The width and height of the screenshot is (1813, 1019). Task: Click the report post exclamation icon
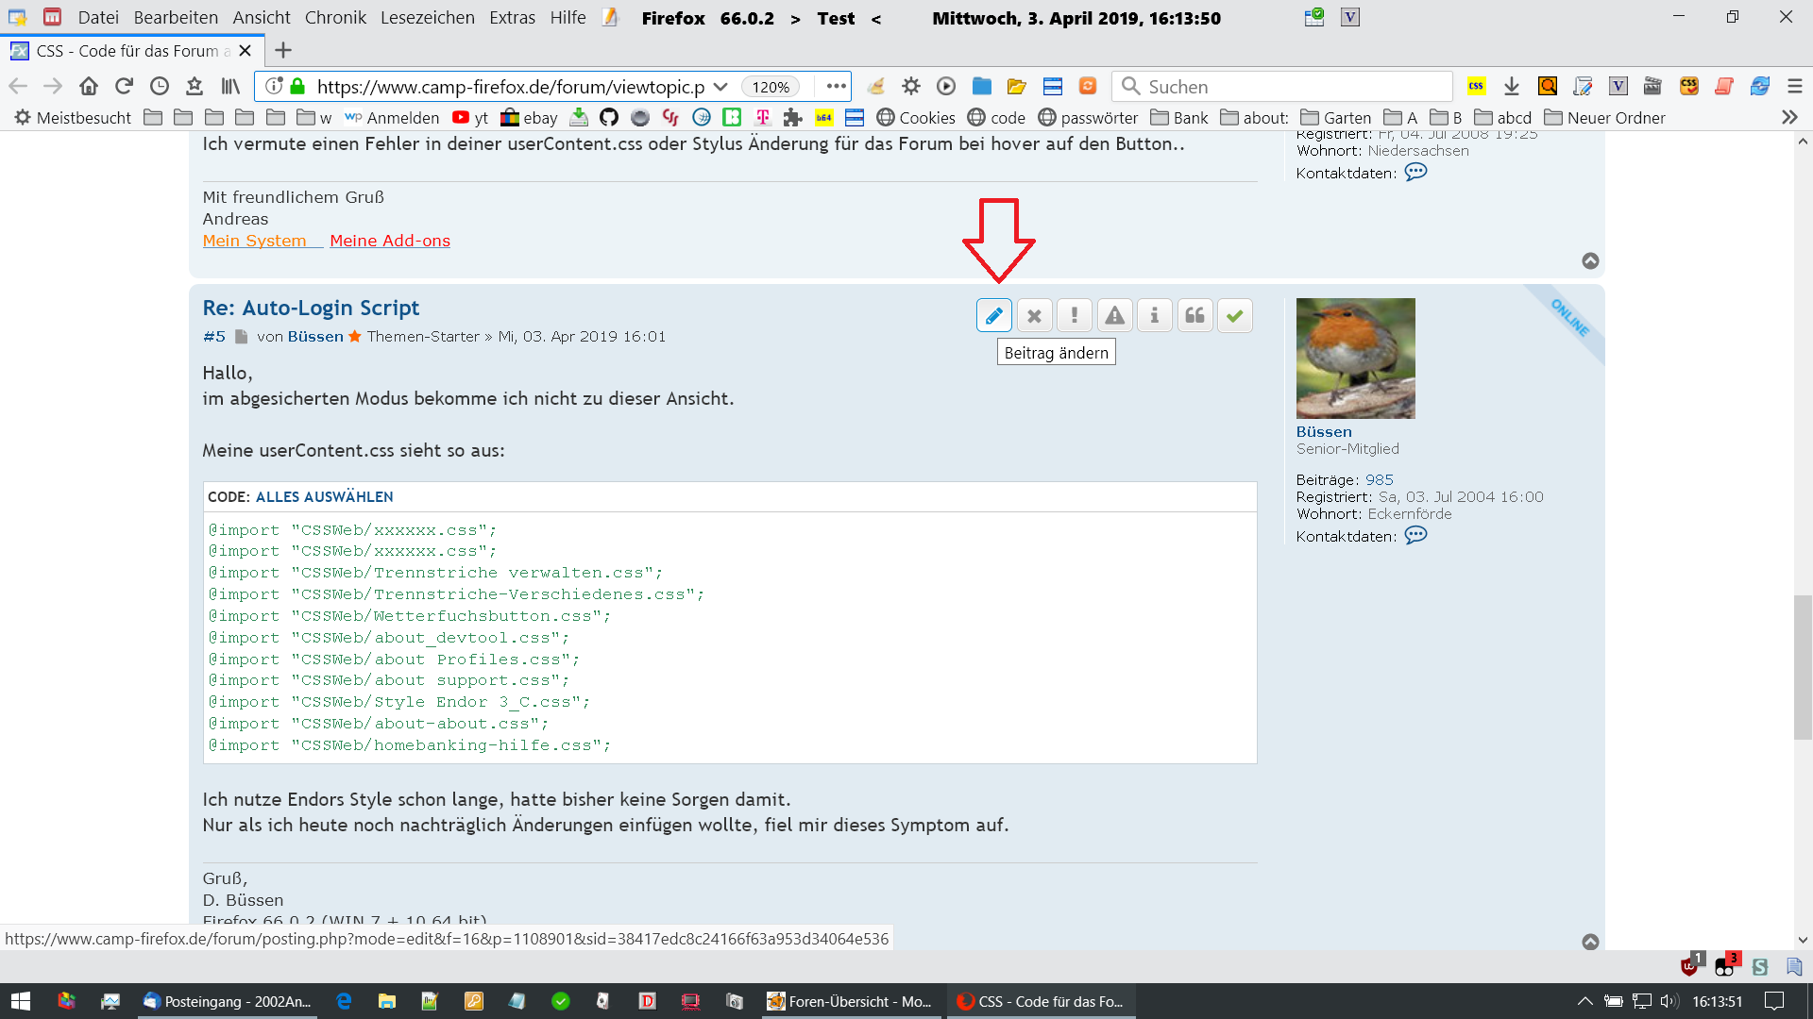pyautogui.click(x=1074, y=316)
